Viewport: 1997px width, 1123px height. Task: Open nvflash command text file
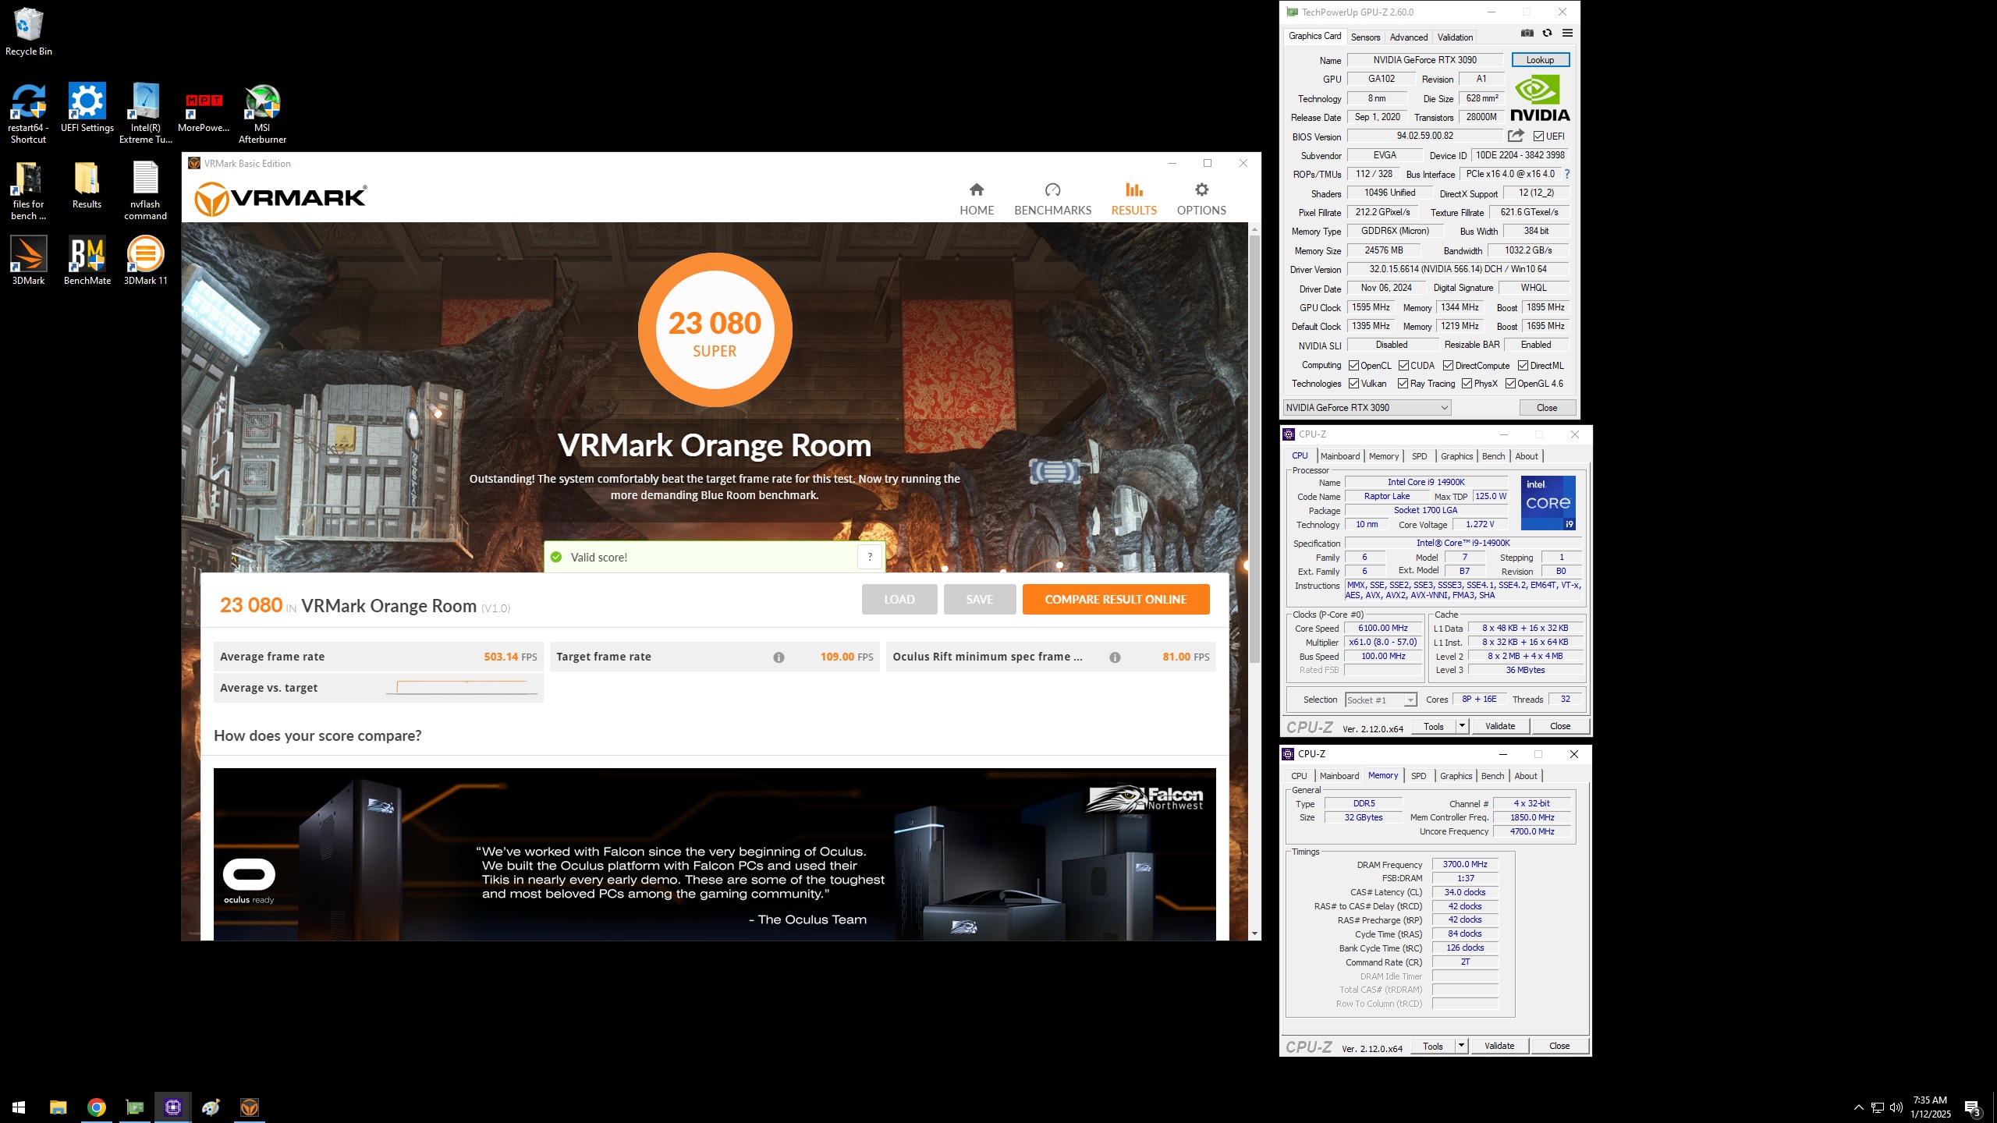[146, 190]
